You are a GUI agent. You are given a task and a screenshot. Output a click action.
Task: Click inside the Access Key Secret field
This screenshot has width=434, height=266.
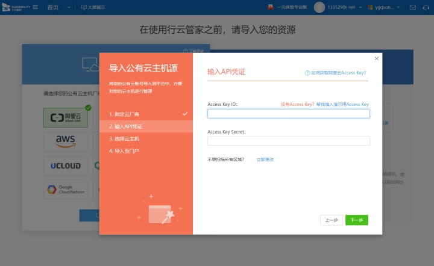pyautogui.click(x=288, y=141)
